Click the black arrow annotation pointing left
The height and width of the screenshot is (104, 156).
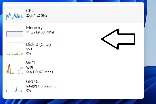tap(118, 39)
